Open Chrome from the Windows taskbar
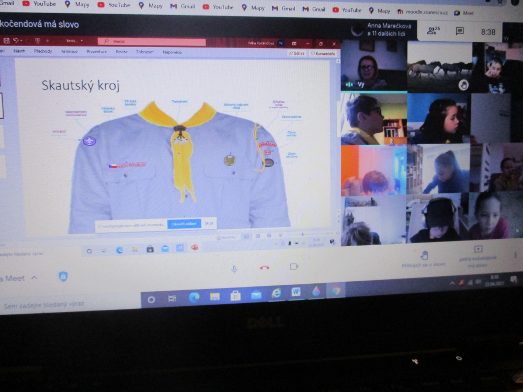Image resolution: width=523 pixels, height=392 pixels. 336,290
